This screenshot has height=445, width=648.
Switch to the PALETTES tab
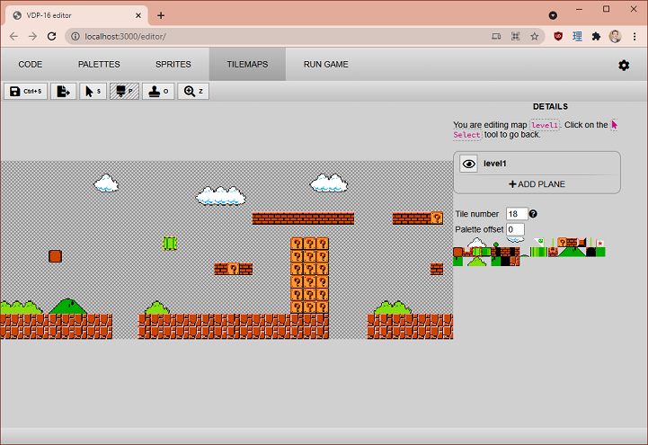click(x=99, y=65)
